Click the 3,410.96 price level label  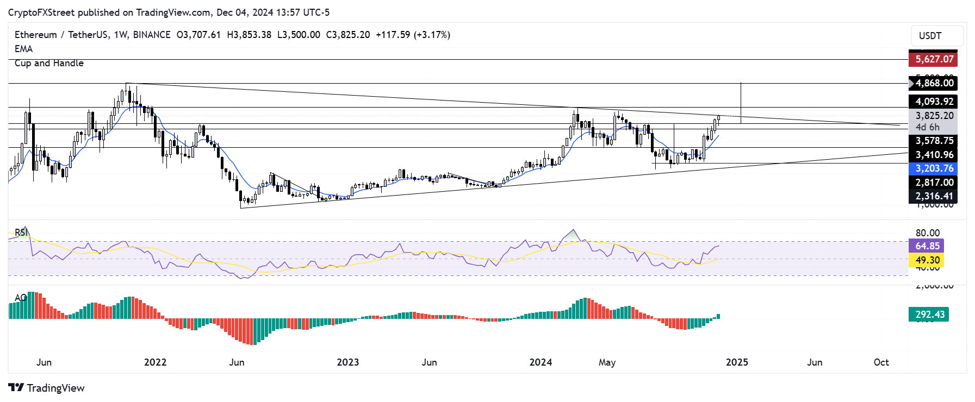click(x=933, y=155)
